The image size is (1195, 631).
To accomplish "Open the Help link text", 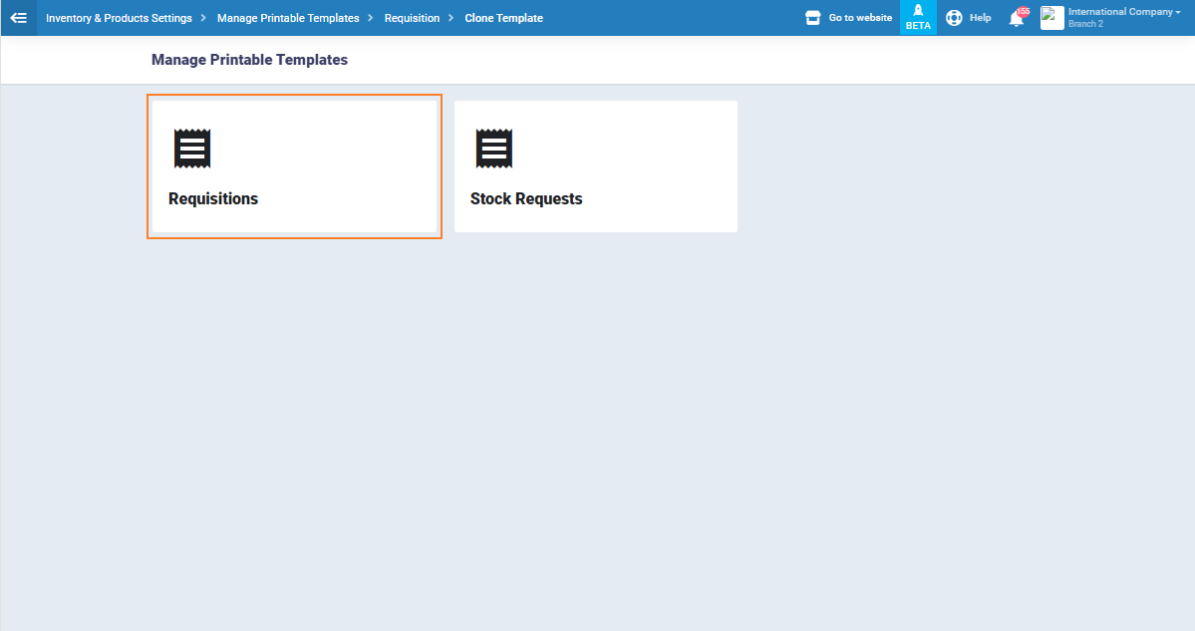I will pos(980,18).
